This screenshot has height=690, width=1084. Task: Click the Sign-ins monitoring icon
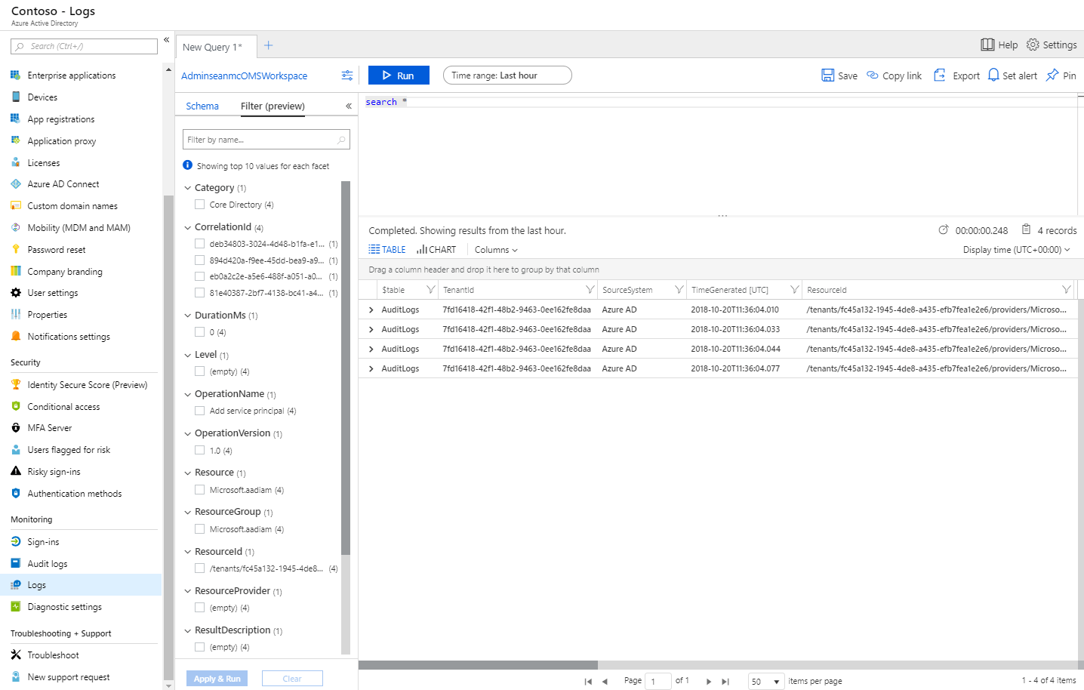pos(15,542)
